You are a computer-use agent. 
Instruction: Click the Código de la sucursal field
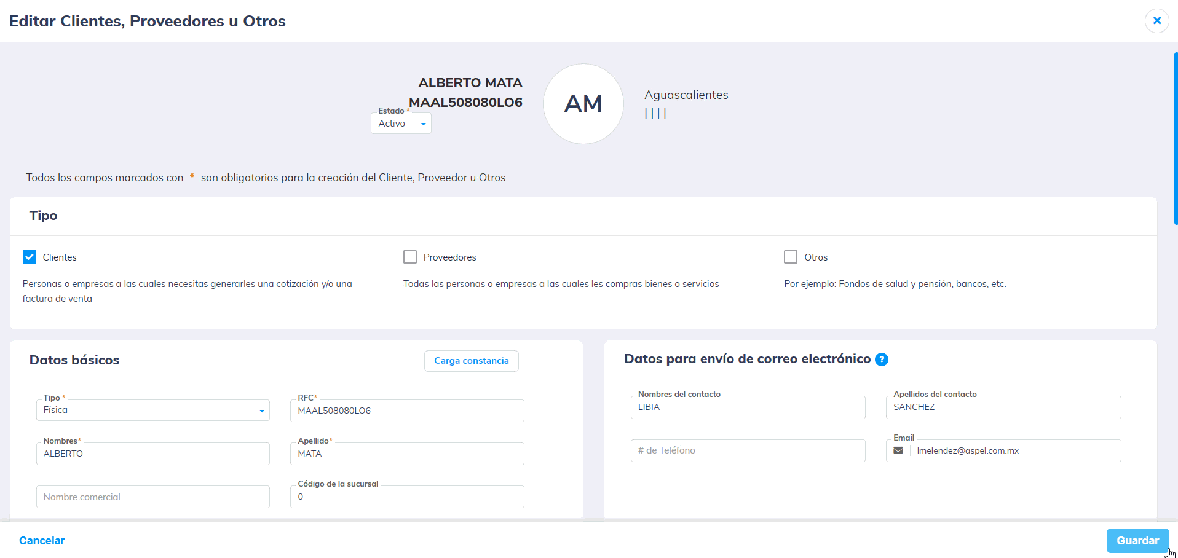click(x=406, y=497)
